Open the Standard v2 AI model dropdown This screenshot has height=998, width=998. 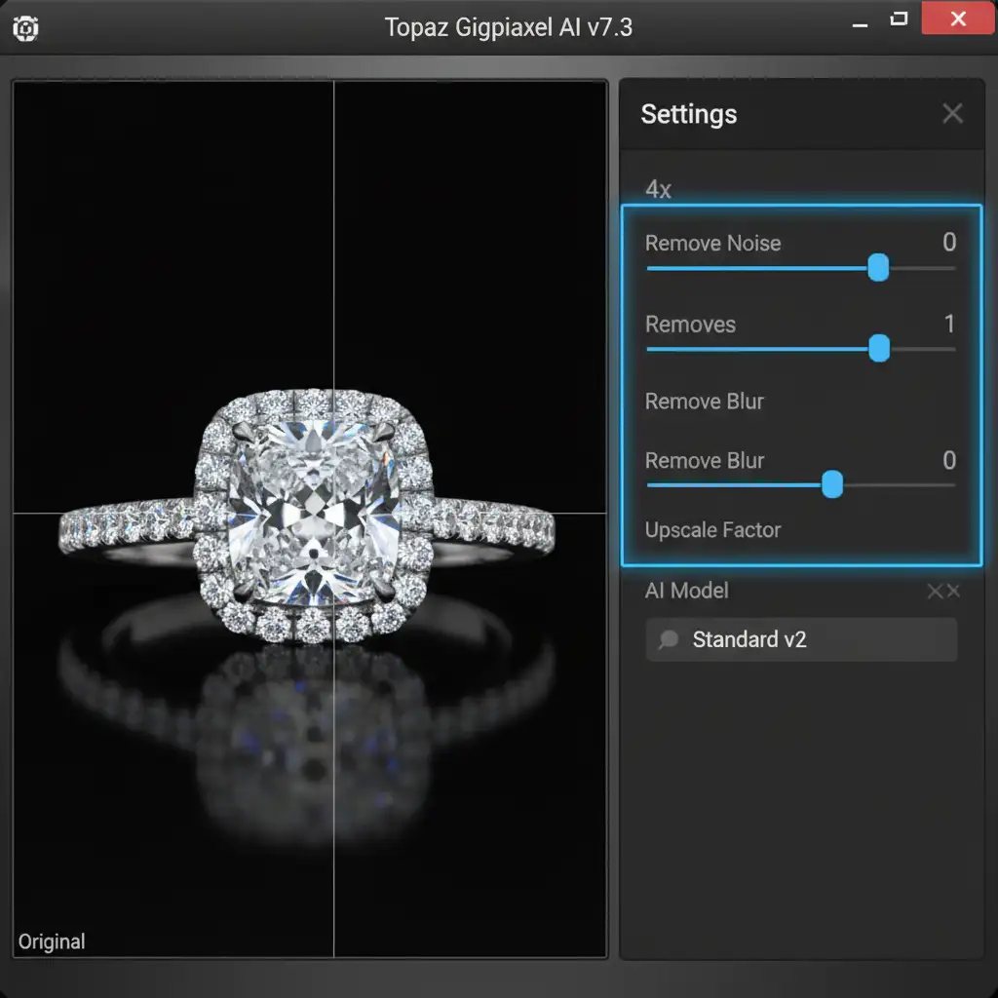click(x=801, y=639)
